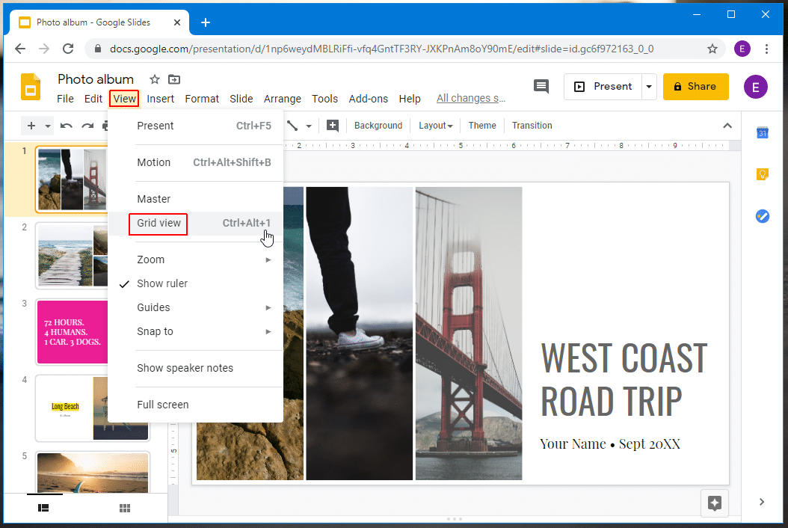788x528 pixels.
Task: Click the Explore button at bottom right
Action: coord(714,503)
